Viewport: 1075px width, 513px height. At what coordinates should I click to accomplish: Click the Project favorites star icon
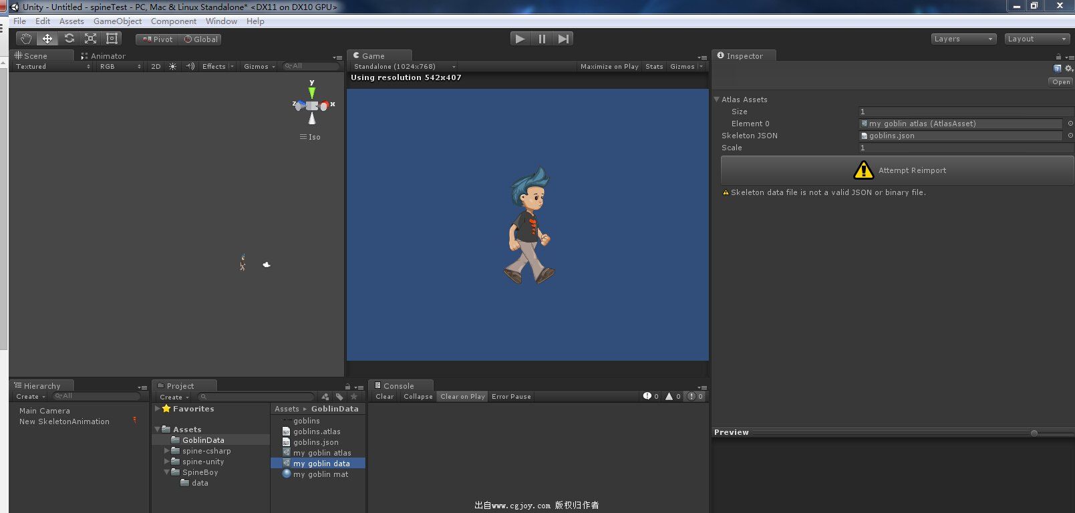pyautogui.click(x=354, y=397)
